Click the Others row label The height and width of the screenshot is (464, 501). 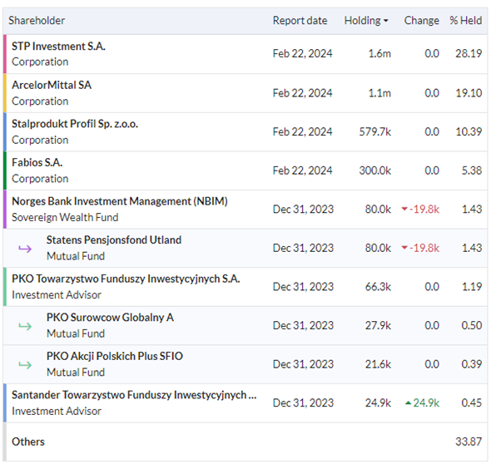[28, 442]
